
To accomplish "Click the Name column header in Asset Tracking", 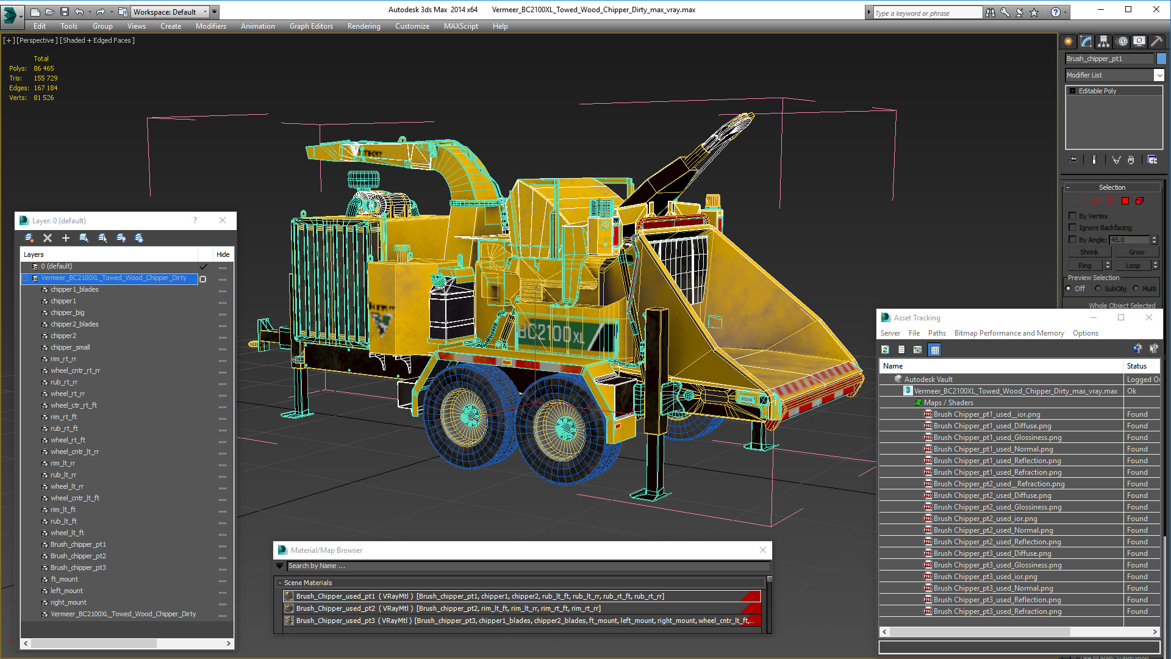I will click(1001, 366).
